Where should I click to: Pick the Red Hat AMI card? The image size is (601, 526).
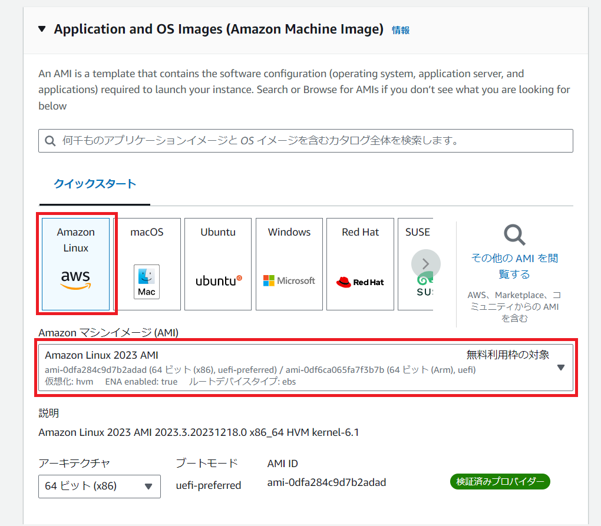coord(360,263)
